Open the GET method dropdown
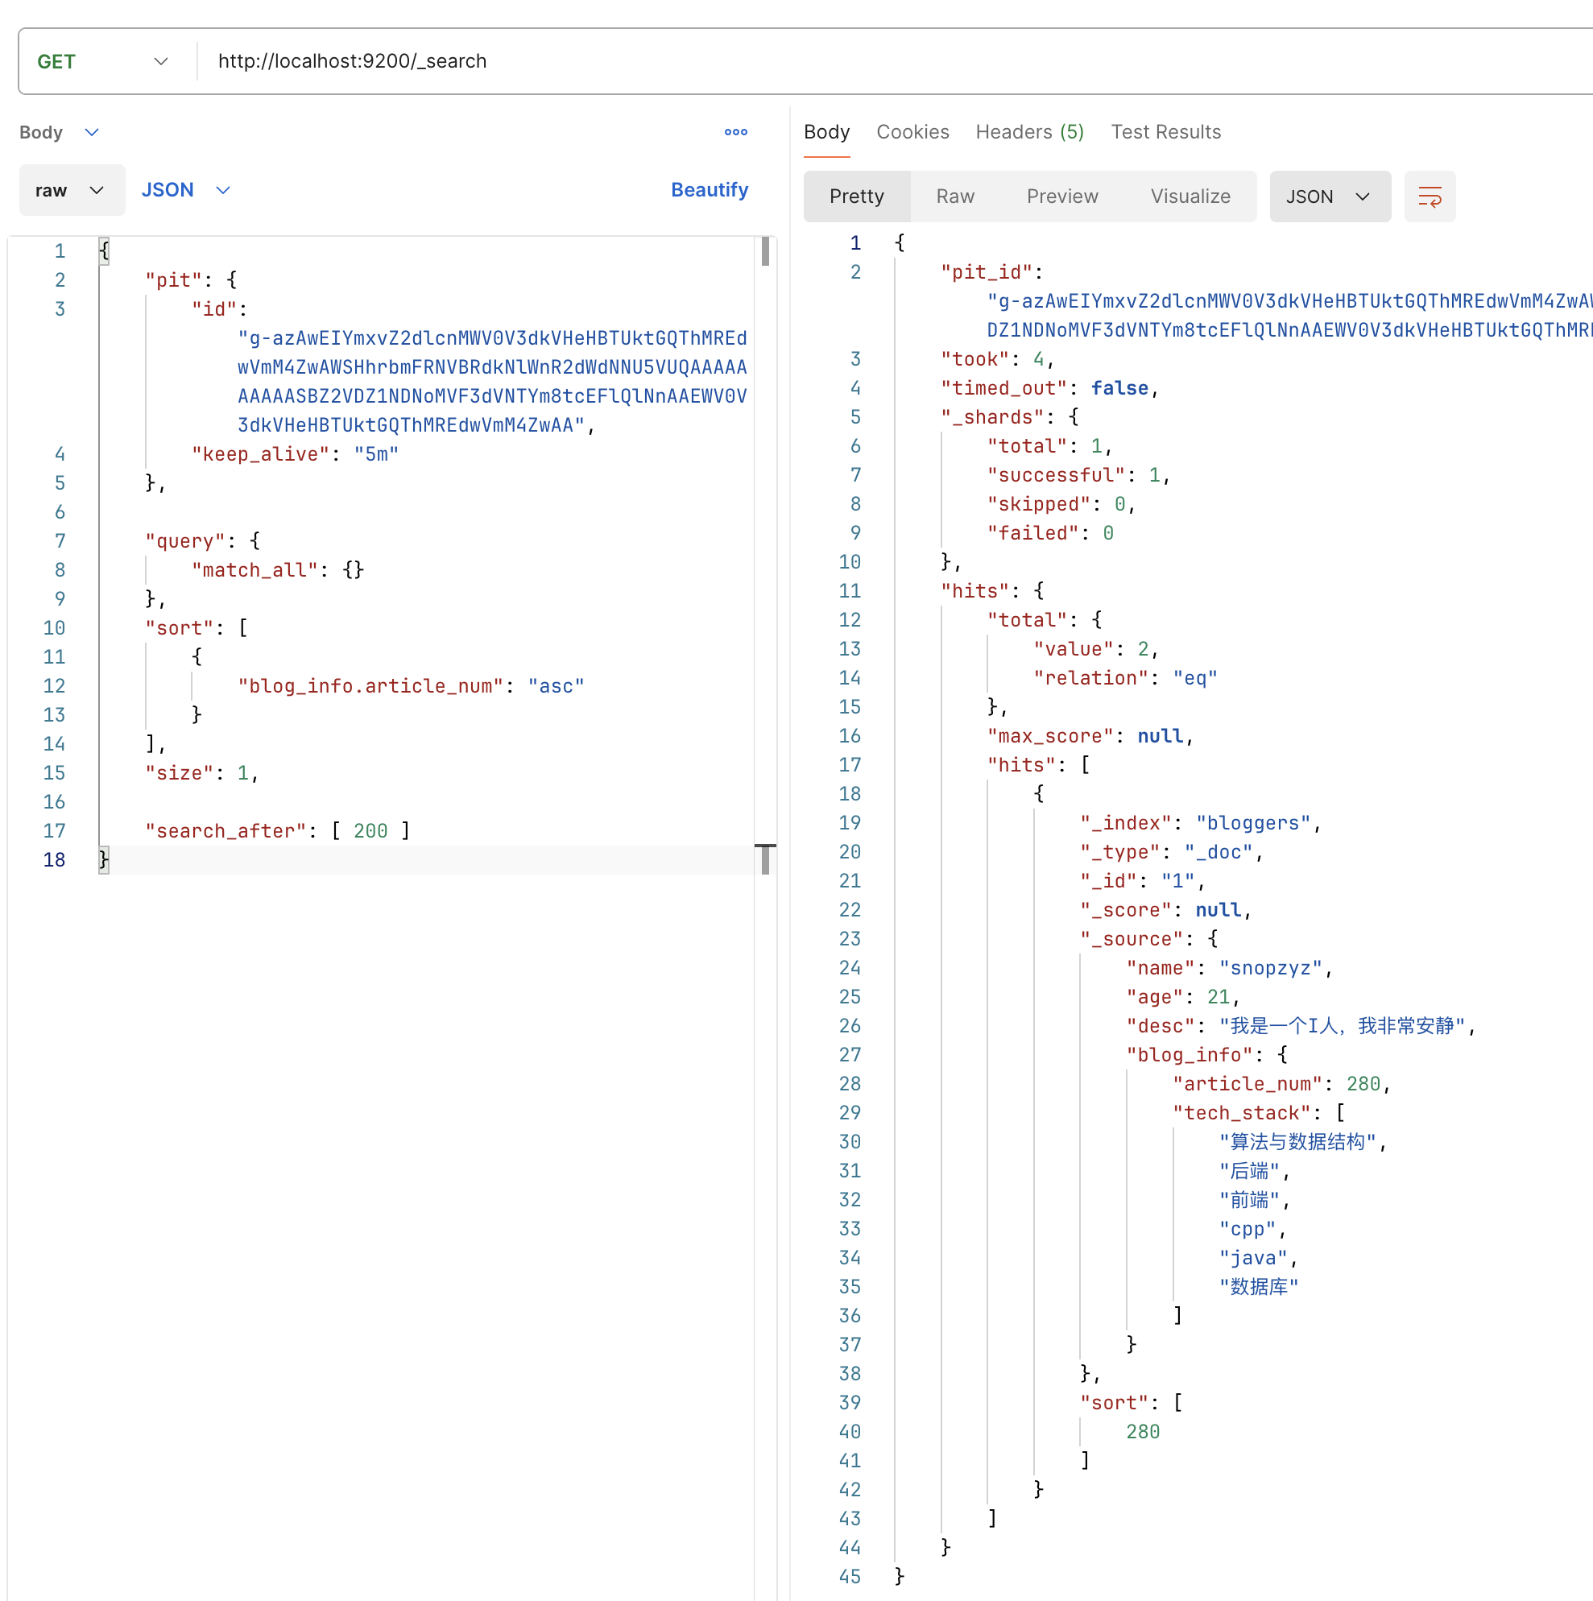 point(104,61)
